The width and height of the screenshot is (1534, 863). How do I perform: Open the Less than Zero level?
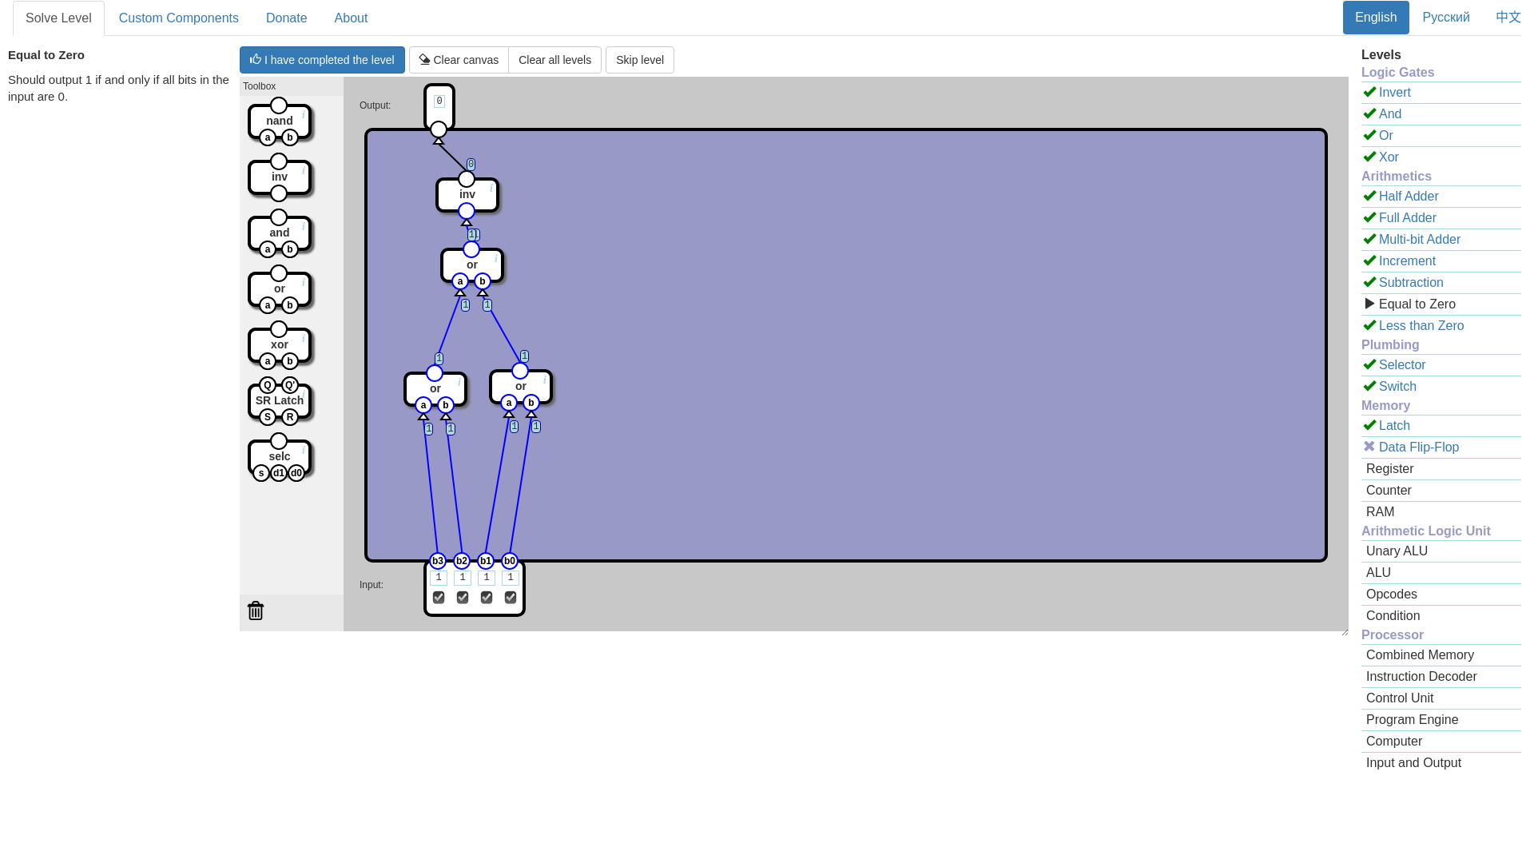(x=1421, y=326)
